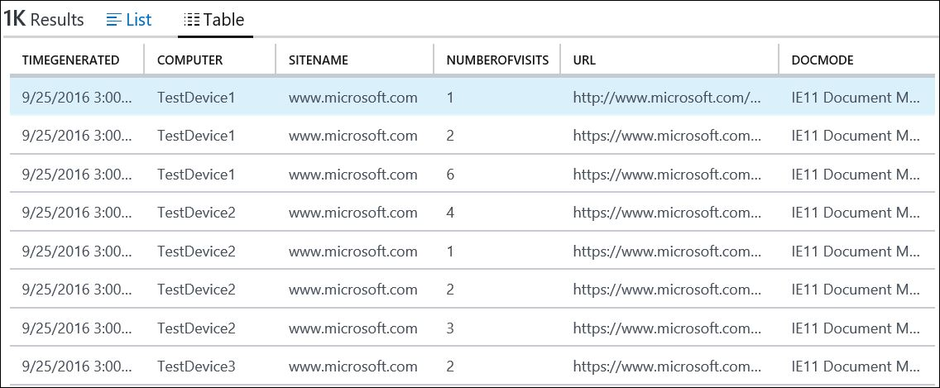This screenshot has width=940, height=388.
Task: Sort by COMPUTER column header
Action: [x=189, y=60]
